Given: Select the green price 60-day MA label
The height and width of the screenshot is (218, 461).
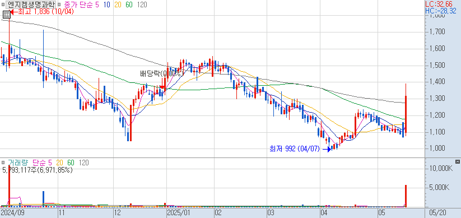Looking at the screenshot, I should pyautogui.click(x=129, y=4).
